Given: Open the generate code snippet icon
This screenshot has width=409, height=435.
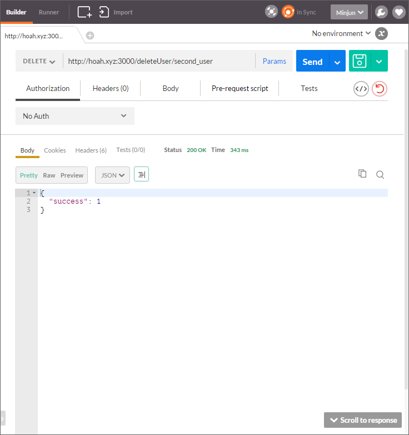Looking at the screenshot, I should (x=361, y=89).
